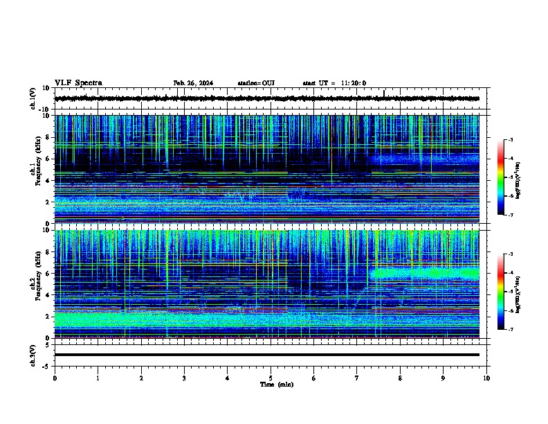
Task: Click time axis tick label "8"
Action: (400, 378)
